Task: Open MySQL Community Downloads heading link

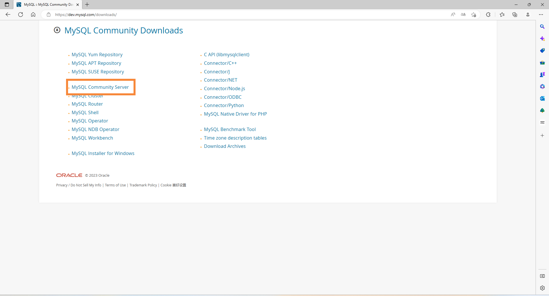Action: pos(124,30)
